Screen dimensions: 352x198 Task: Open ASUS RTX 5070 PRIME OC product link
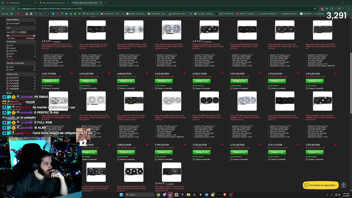point(321,46)
